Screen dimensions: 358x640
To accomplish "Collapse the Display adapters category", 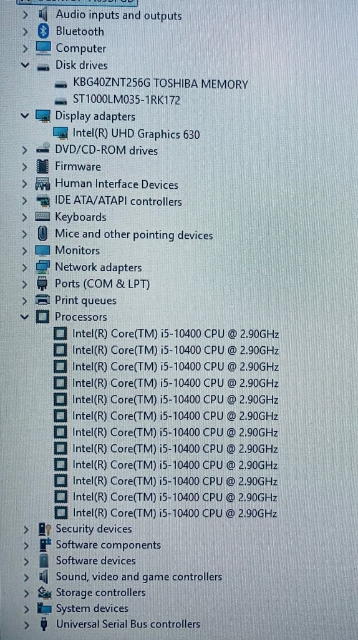I will [25, 116].
